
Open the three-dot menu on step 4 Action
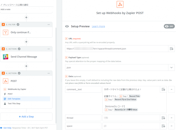click(49, 73)
